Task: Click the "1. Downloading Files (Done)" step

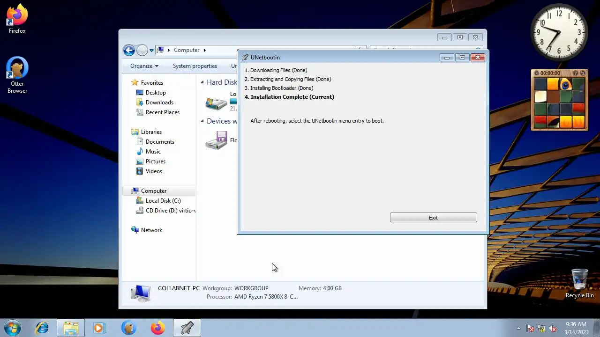Action: click(276, 70)
